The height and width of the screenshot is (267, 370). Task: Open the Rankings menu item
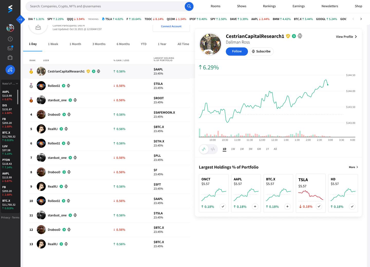[269, 6]
